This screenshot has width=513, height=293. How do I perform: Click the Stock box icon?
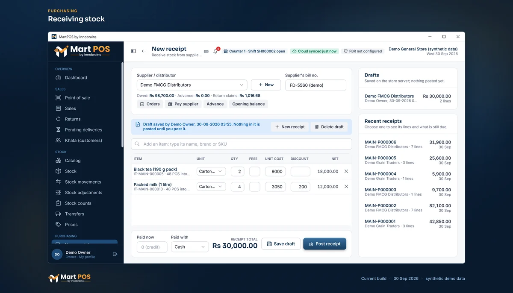pos(58,171)
